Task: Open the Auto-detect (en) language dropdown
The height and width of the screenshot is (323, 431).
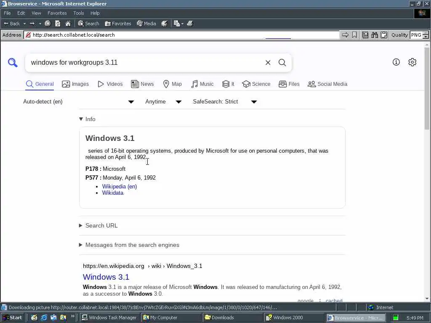Action: coord(79,102)
